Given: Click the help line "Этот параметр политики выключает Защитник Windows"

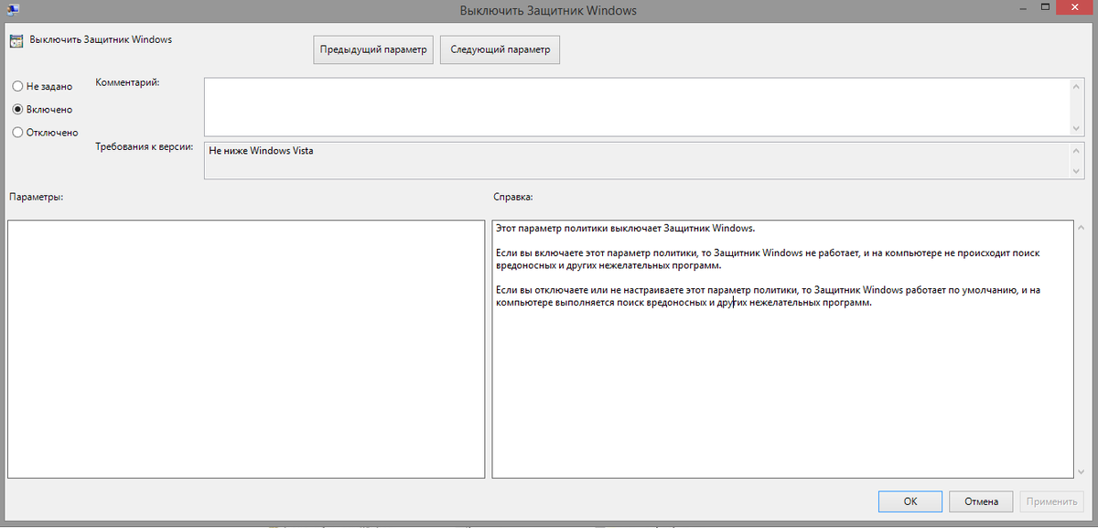Looking at the screenshot, I should click(x=625, y=228).
